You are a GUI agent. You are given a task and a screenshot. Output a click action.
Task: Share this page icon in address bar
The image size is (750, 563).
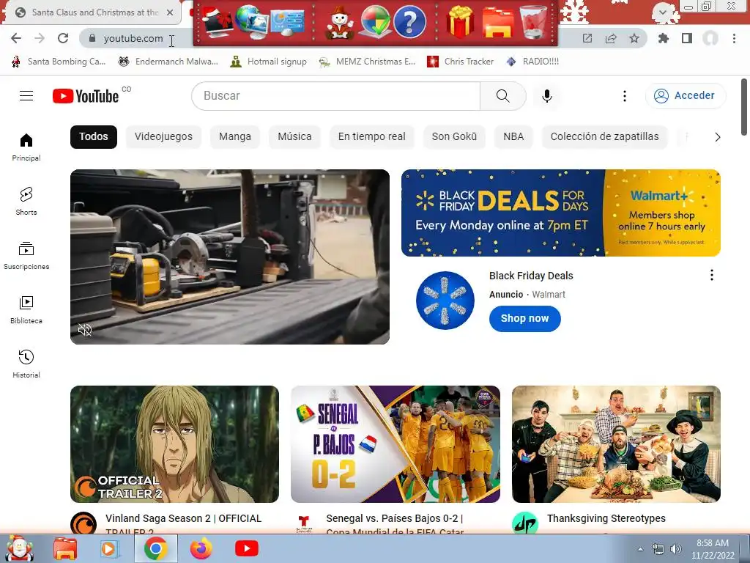tap(611, 38)
